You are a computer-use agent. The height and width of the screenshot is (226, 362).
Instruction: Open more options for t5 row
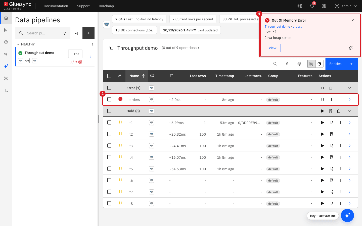coord(341,169)
